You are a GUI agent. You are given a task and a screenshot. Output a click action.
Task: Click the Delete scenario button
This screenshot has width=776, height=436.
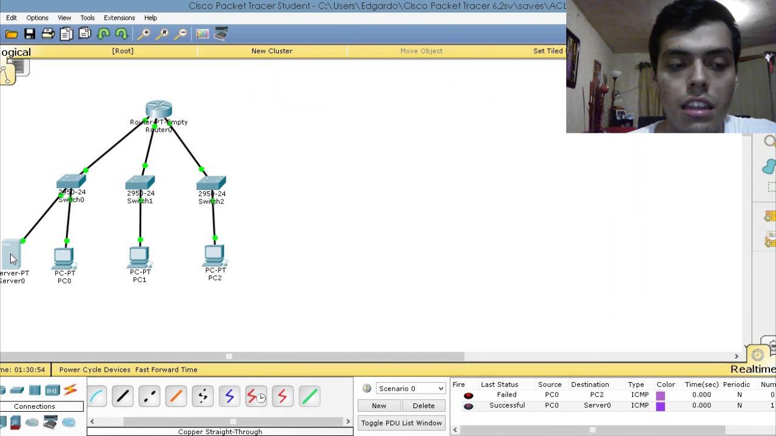tap(424, 406)
